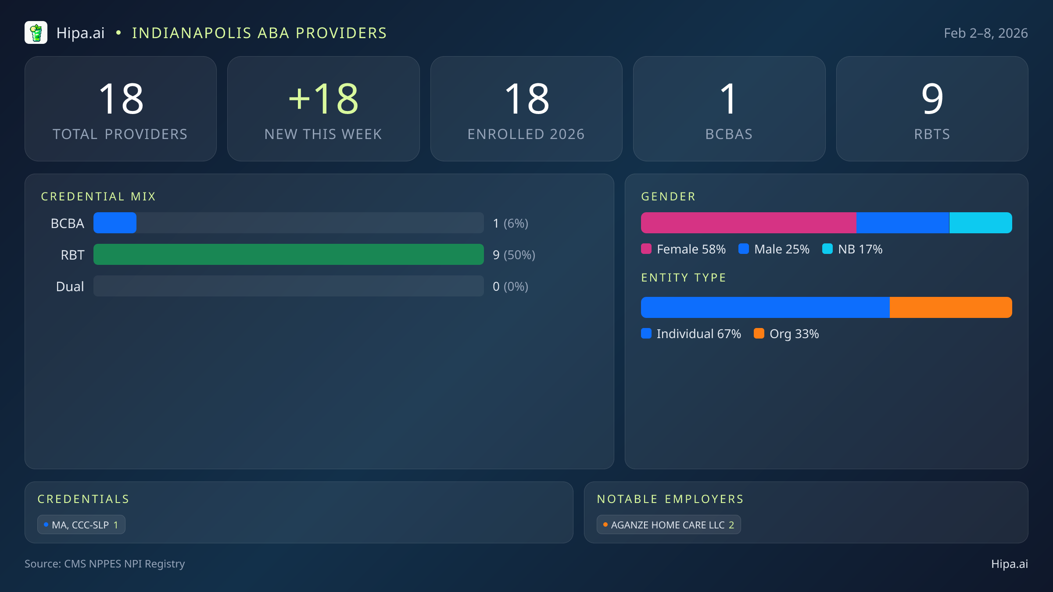The height and width of the screenshot is (592, 1053).
Task: Expand the Credentials section
Action: tap(84, 499)
